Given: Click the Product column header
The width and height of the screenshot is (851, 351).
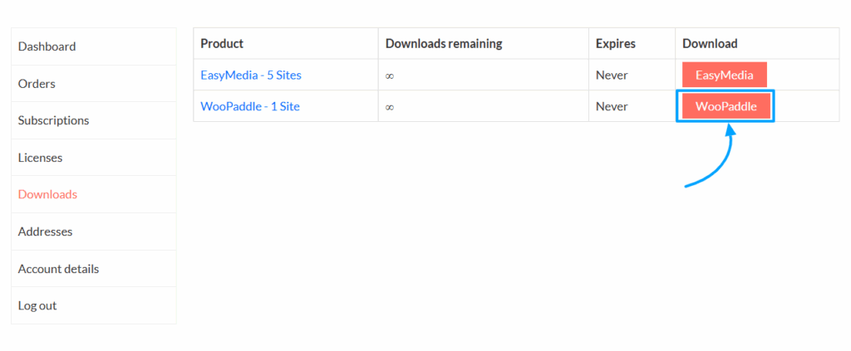Looking at the screenshot, I should pos(222,43).
